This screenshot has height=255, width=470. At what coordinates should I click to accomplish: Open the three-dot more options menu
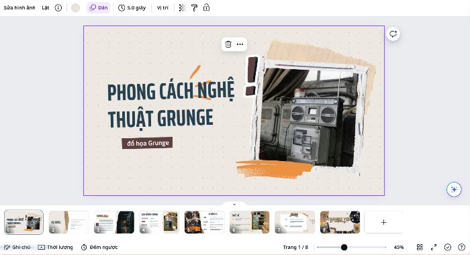pos(240,44)
